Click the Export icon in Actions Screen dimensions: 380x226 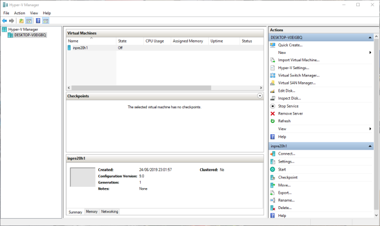[273, 193]
